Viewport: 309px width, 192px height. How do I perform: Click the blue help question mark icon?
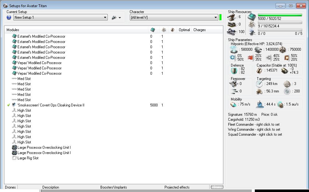pyautogui.click(x=9, y=17)
